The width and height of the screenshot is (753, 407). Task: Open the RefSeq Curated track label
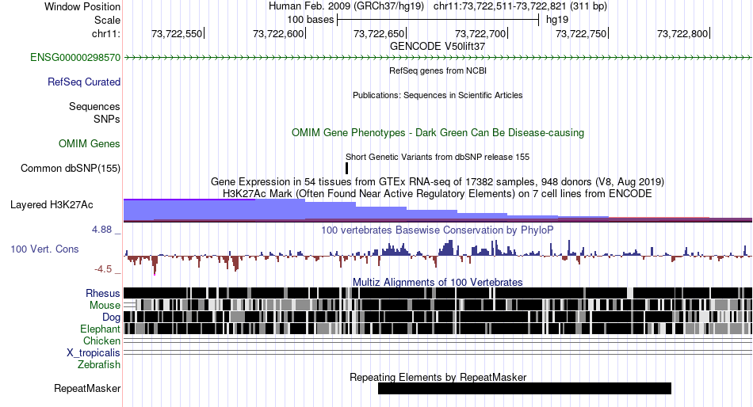(84, 82)
